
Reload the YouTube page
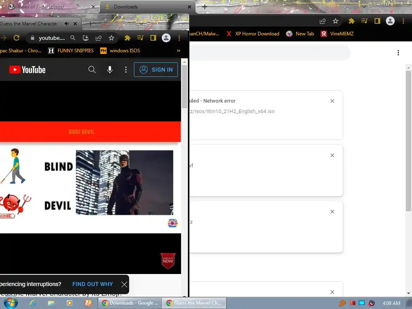point(16,38)
